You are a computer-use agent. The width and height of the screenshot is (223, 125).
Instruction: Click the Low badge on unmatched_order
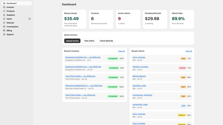click(x=183, y=106)
